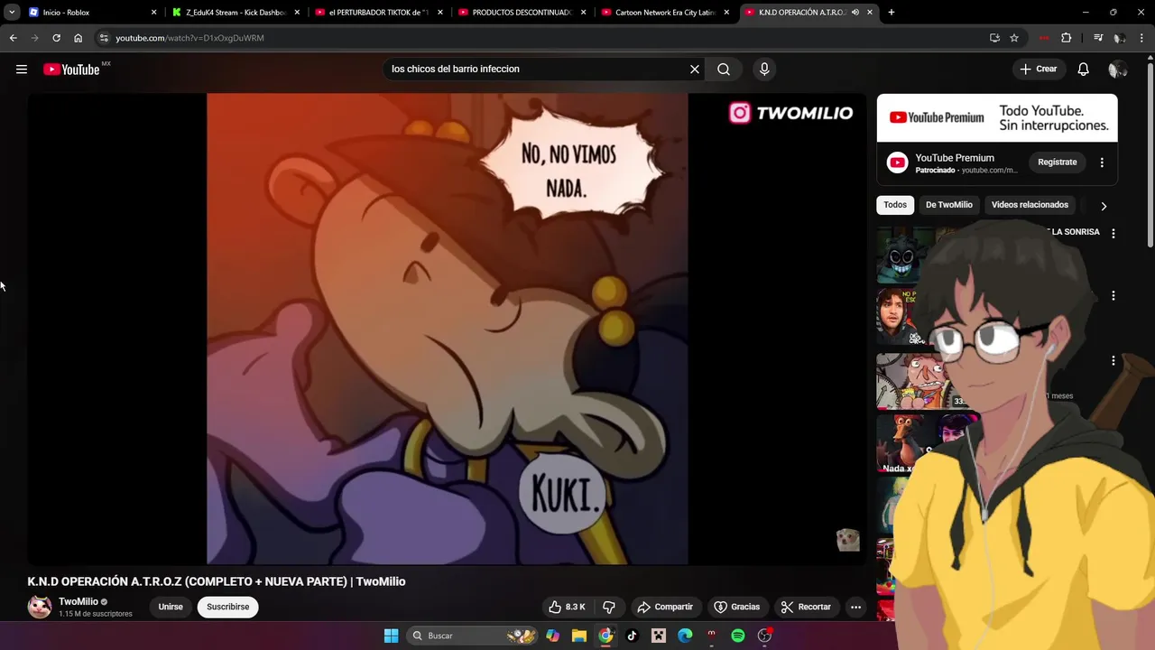The height and width of the screenshot is (650, 1155).
Task: Open the YouTube hamburger guide menu
Action: click(x=22, y=70)
